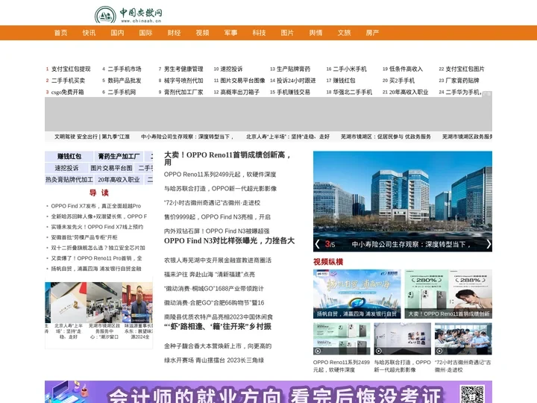Open headline OPPO Find N3对比样张曝光
Screen dimensions: 537x403
[x=229, y=241]
